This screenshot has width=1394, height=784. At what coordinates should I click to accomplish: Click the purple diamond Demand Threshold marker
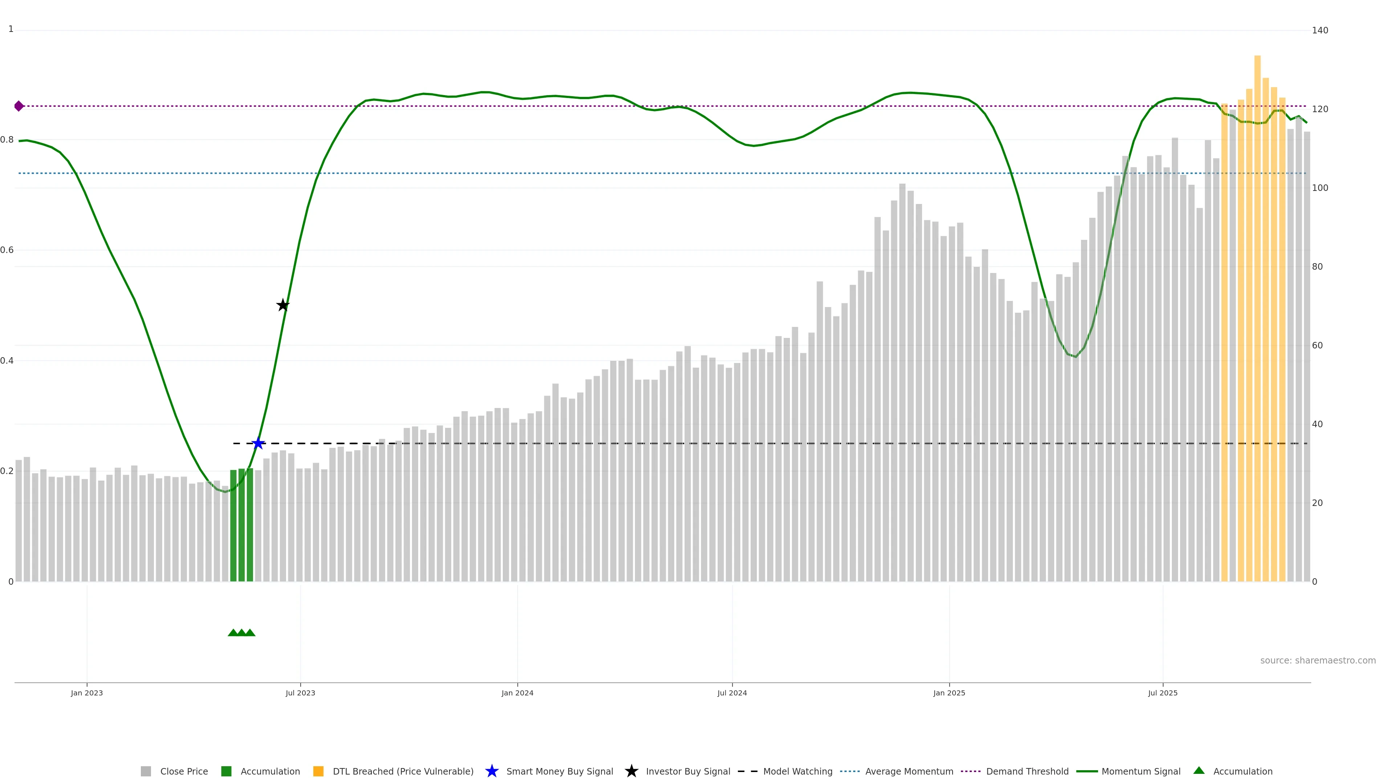[x=19, y=106]
